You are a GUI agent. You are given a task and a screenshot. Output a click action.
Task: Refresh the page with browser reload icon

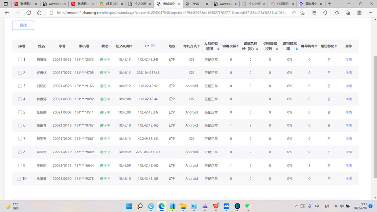(x=28, y=13)
